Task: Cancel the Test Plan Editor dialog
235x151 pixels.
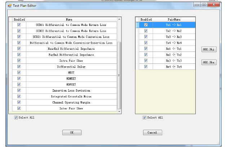Action: point(152,133)
